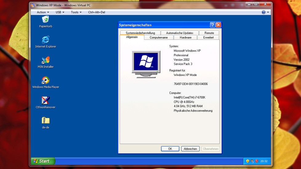
Task: Open the XP Start menu
Action: (x=43, y=161)
